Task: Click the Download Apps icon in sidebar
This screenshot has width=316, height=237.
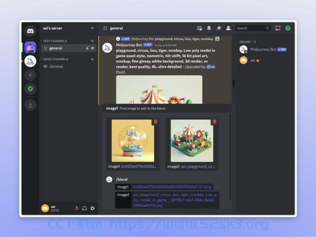Action: 30,105
